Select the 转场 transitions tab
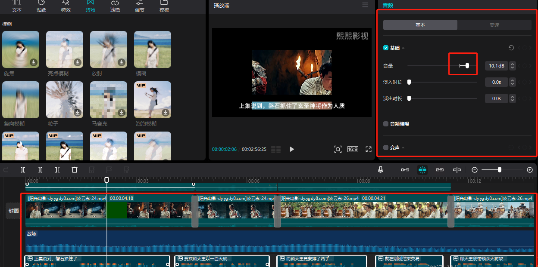Image resolution: width=538 pixels, height=267 pixels. (91, 6)
